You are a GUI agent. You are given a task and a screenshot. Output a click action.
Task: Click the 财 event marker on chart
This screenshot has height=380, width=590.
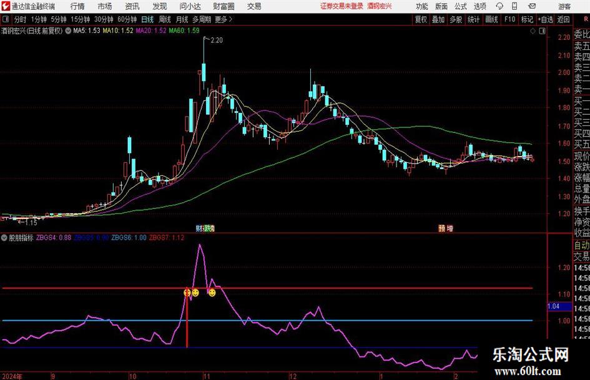(x=199, y=228)
